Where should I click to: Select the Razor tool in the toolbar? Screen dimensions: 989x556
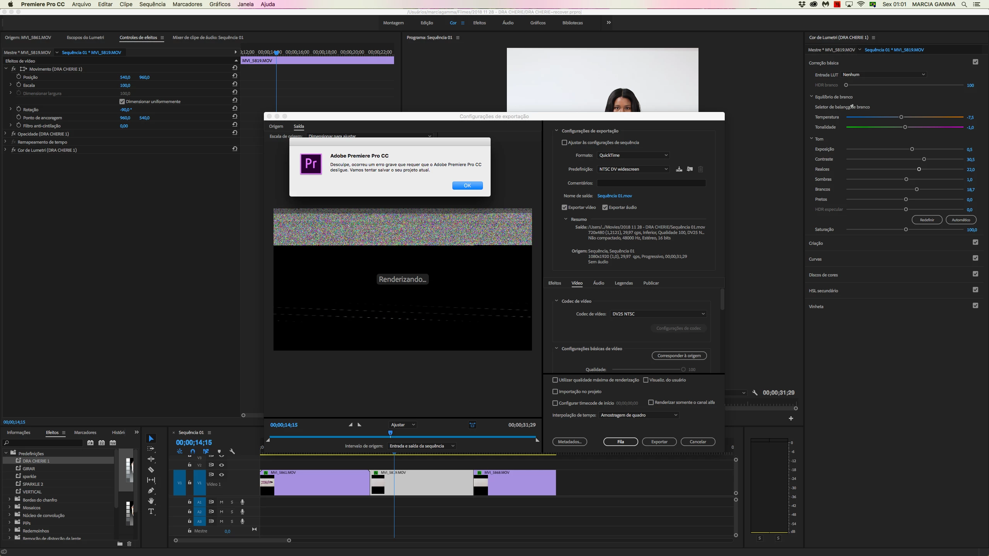[x=151, y=470]
